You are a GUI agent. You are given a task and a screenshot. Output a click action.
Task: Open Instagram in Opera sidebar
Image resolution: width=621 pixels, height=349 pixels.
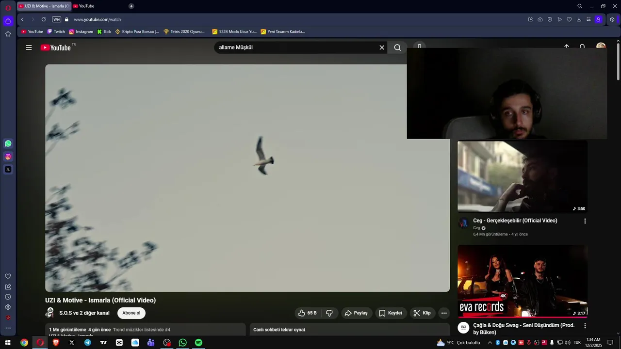(x=8, y=157)
